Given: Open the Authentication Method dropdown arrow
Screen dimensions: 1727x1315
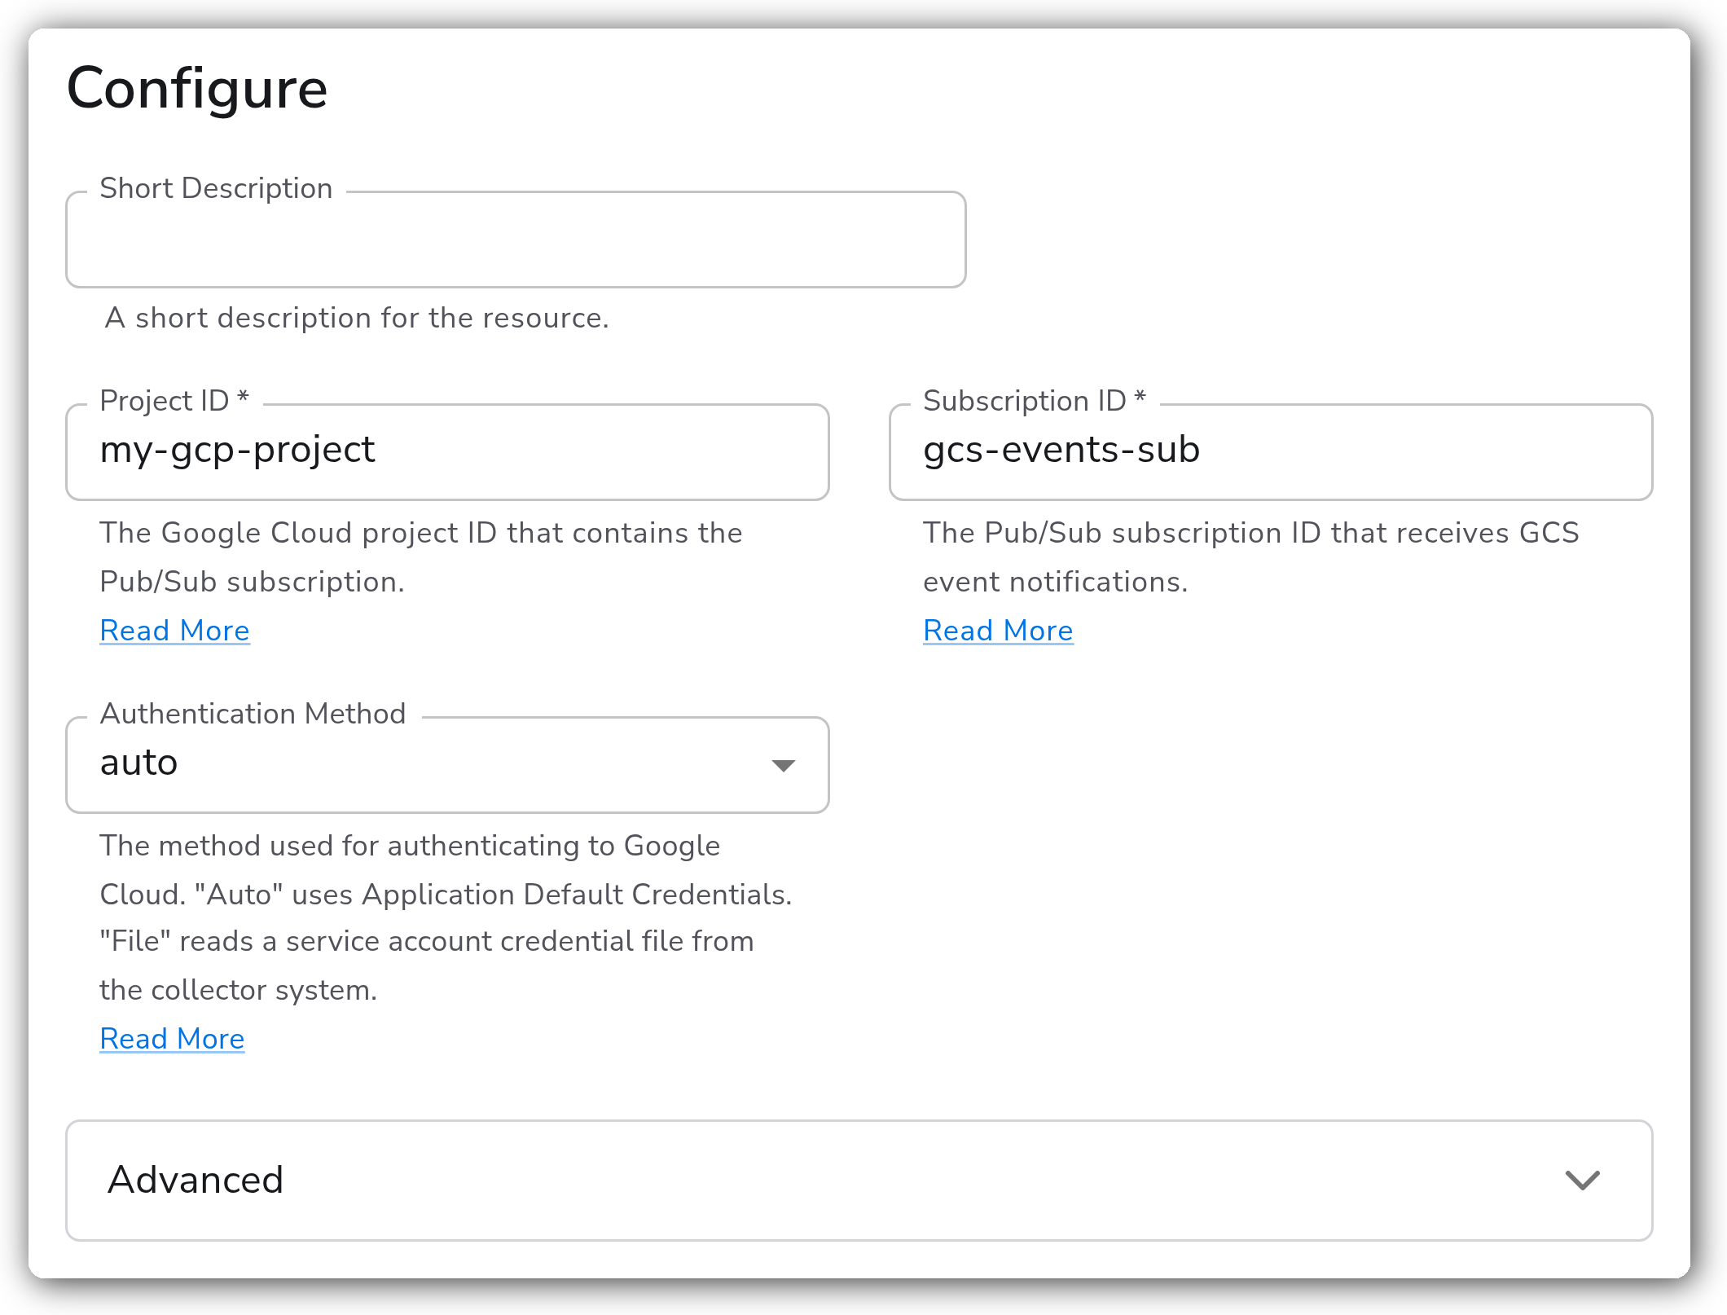Looking at the screenshot, I should click(x=783, y=765).
